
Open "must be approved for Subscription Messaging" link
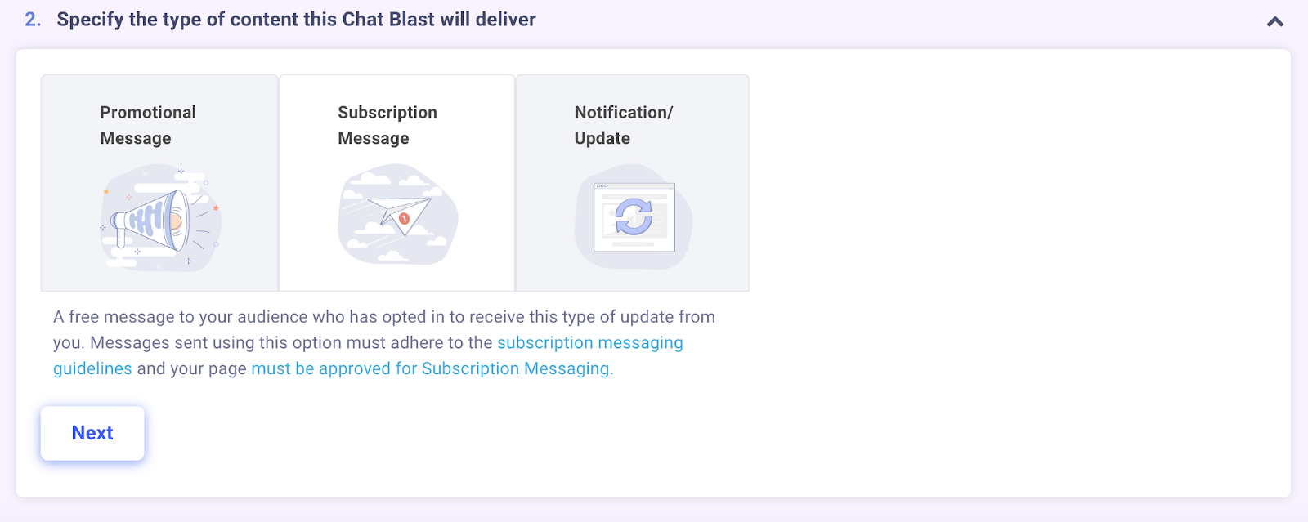pos(432,368)
